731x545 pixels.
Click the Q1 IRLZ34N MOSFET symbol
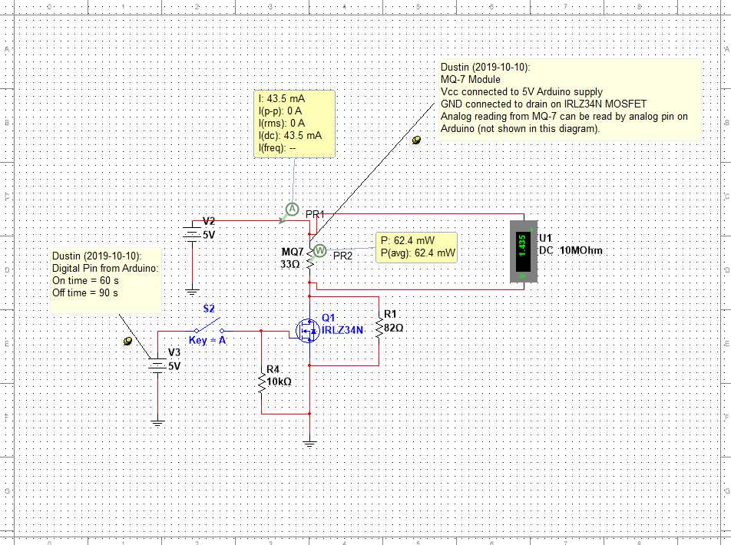point(308,331)
